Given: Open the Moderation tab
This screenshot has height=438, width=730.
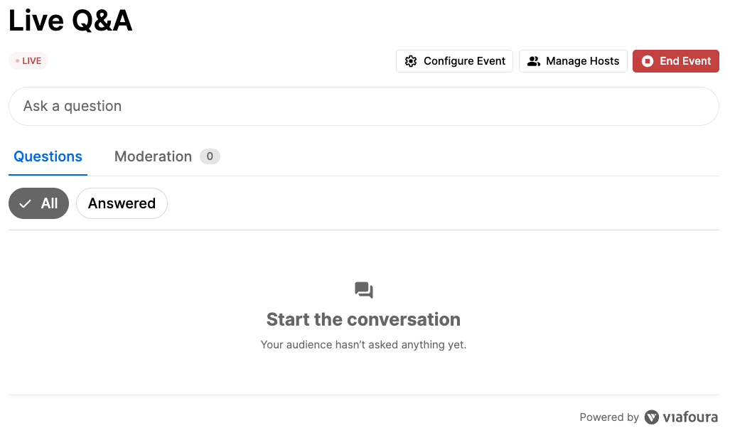Looking at the screenshot, I should point(153,156).
